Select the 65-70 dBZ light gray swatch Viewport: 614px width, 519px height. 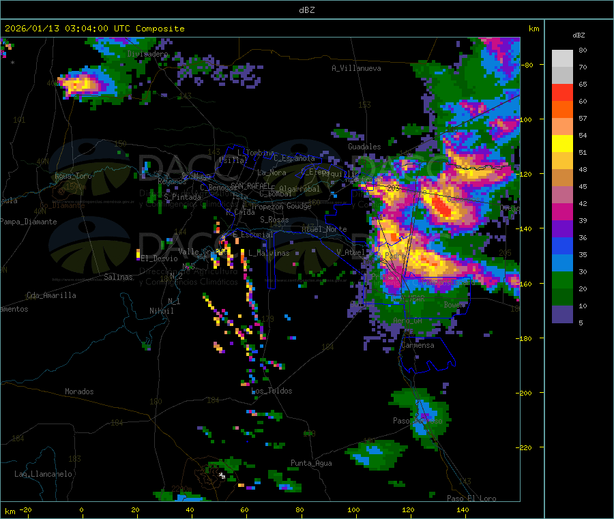[x=562, y=75]
